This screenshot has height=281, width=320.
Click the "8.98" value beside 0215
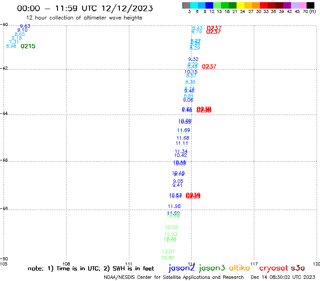[x=11, y=46]
